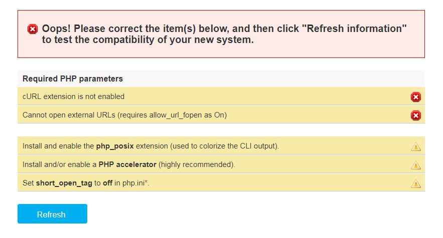The image size is (443, 238).
Task: Click the "Oops!" word in the error banner
Action: [x=57, y=28]
